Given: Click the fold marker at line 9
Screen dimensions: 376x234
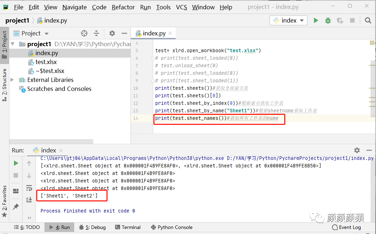Looking at the screenshot, I should pos(153,81).
